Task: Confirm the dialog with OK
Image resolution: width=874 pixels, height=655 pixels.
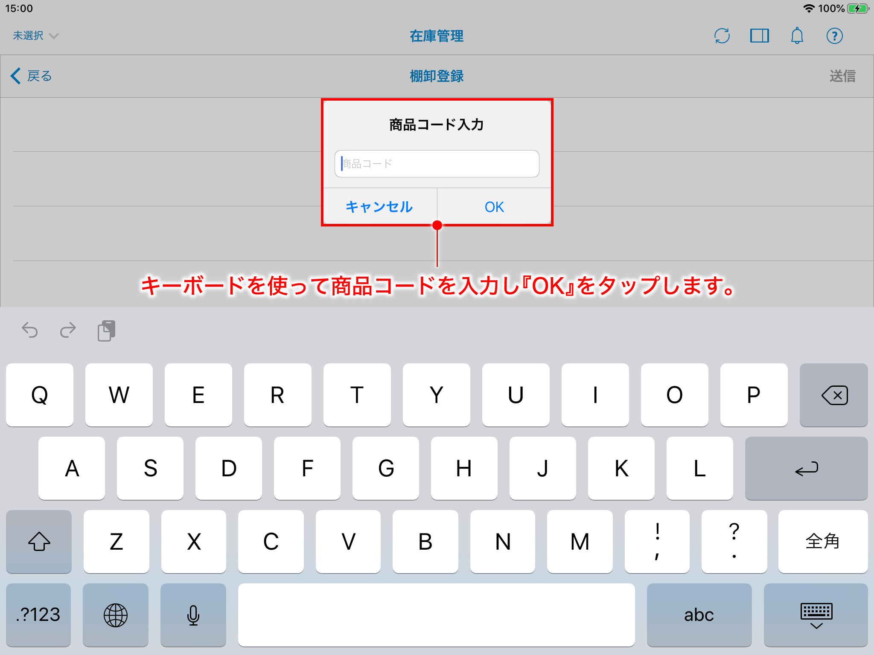Action: 494,207
